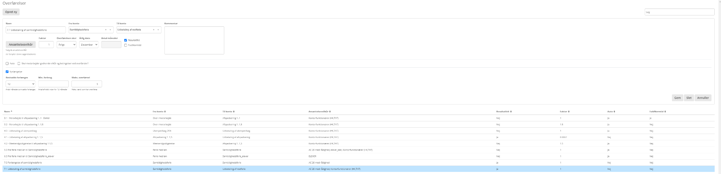Clear the Til konto selection with its x
This screenshot has height=174, width=721.
(x=153, y=30)
